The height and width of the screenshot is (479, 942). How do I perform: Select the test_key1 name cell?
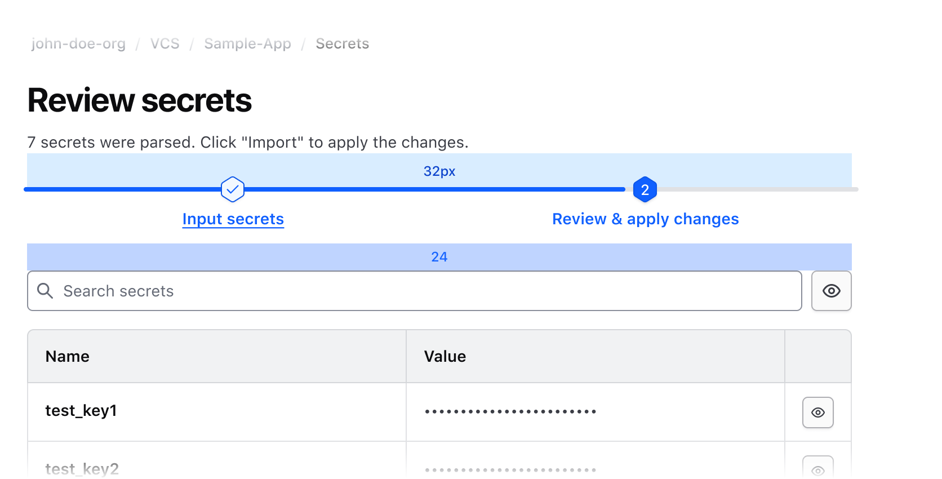[81, 411]
